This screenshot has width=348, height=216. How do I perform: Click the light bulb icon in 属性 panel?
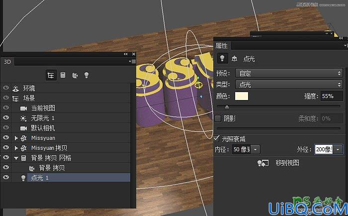click(x=222, y=58)
